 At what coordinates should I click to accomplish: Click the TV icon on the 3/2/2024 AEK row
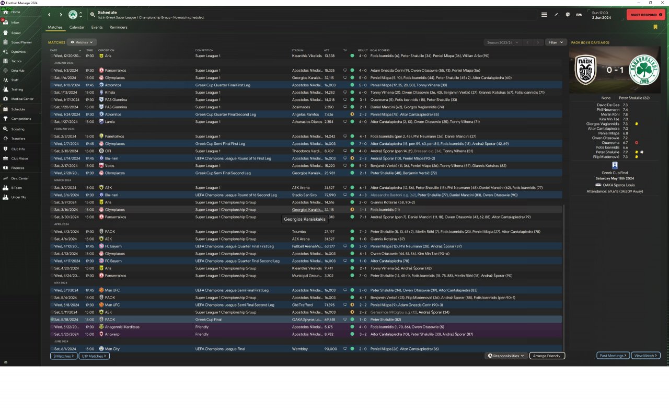(345, 188)
